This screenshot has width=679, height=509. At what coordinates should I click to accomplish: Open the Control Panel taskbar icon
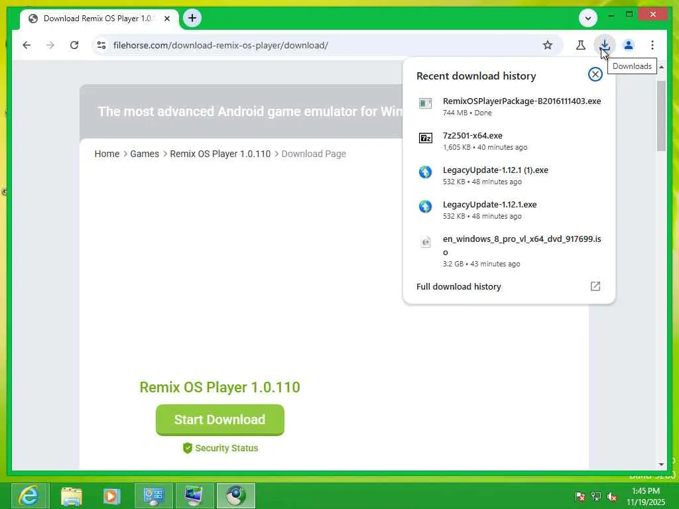(153, 496)
